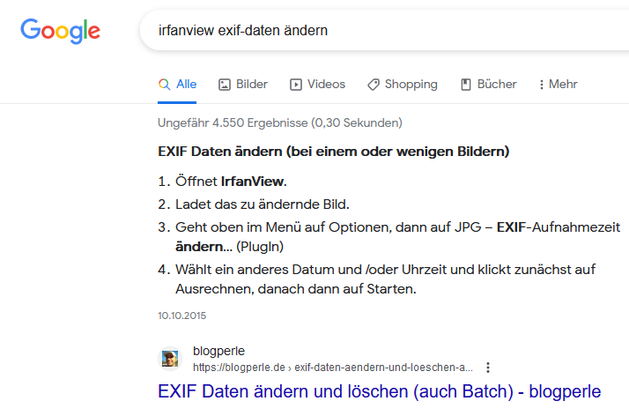Viewport: 629px width, 416px height.
Task: Click the Google logo
Action: tap(60, 31)
